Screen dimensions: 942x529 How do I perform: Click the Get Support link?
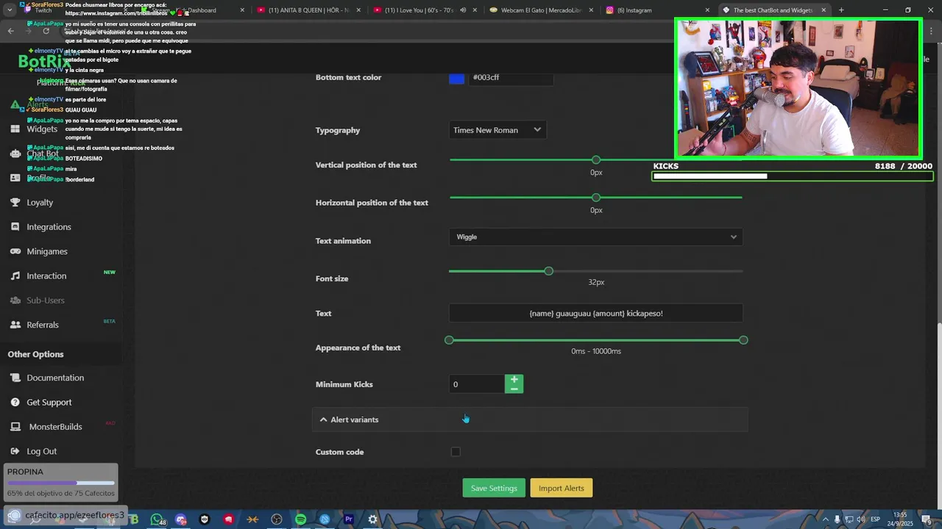pos(49,403)
